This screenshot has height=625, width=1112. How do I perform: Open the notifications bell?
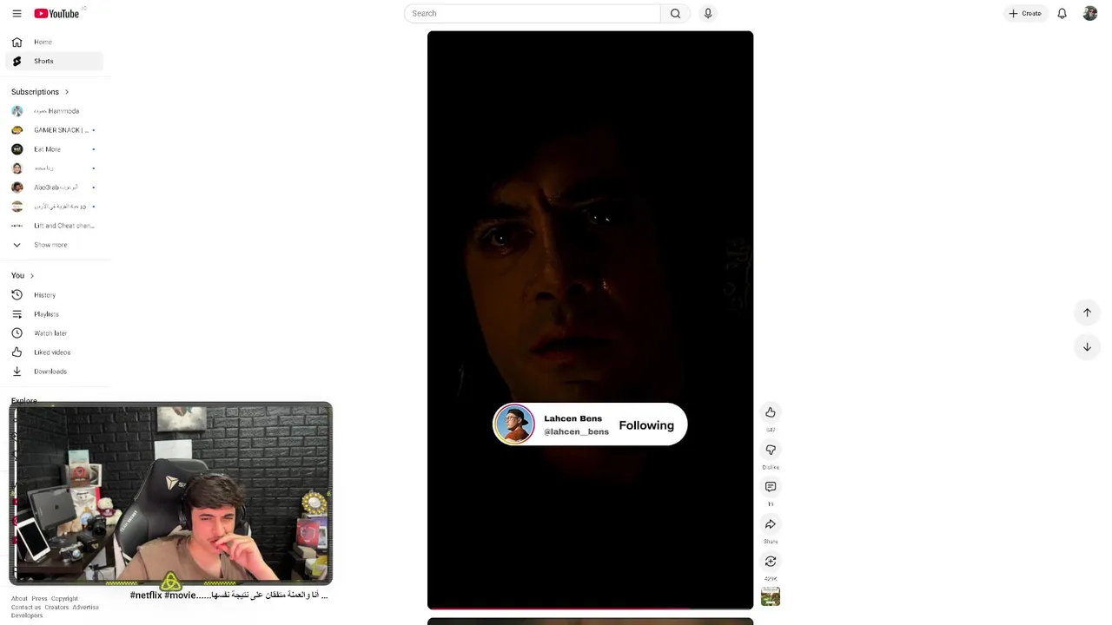coord(1062,13)
